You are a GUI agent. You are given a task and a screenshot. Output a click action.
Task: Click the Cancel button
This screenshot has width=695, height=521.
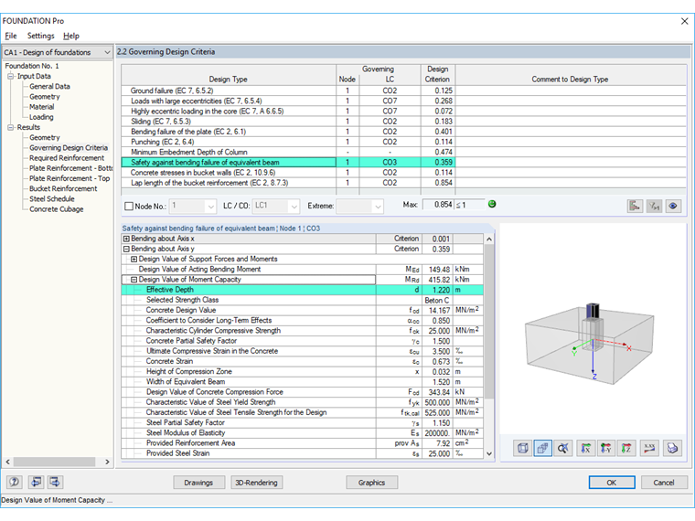pyautogui.click(x=664, y=483)
